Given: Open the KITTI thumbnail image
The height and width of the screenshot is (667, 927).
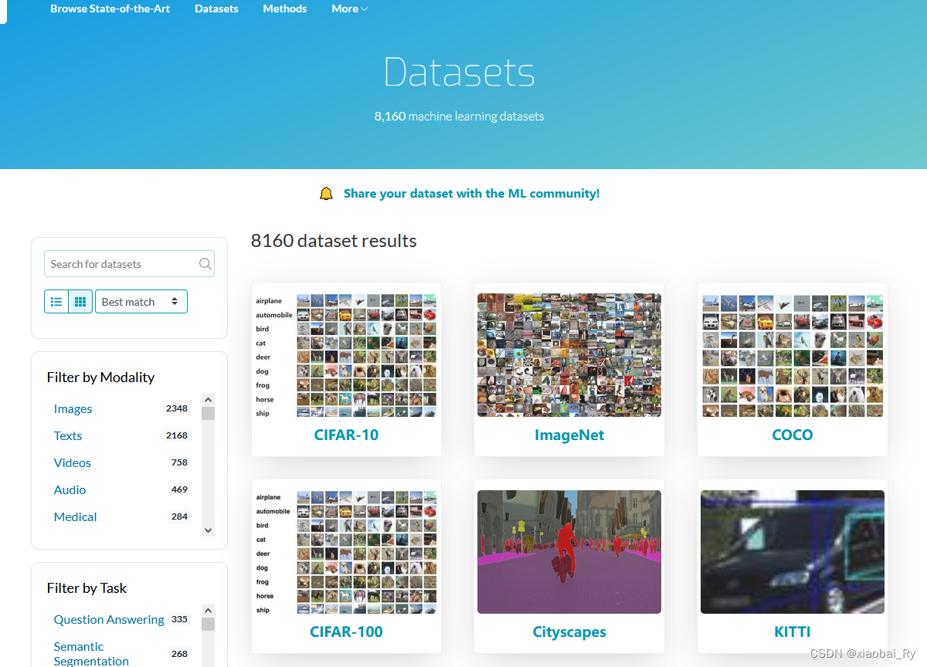Looking at the screenshot, I should 793,552.
